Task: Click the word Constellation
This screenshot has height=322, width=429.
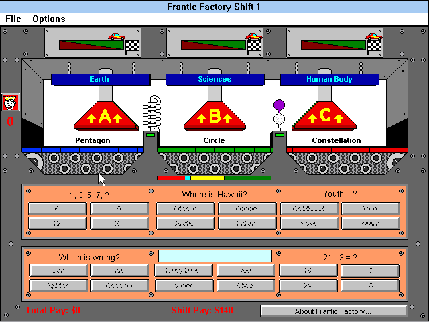Action: point(336,140)
